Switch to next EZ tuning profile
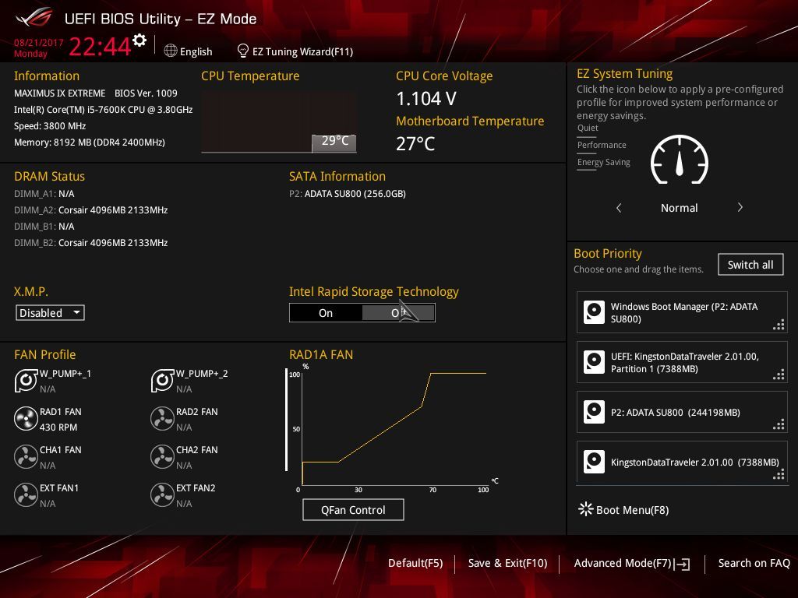 tap(740, 207)
